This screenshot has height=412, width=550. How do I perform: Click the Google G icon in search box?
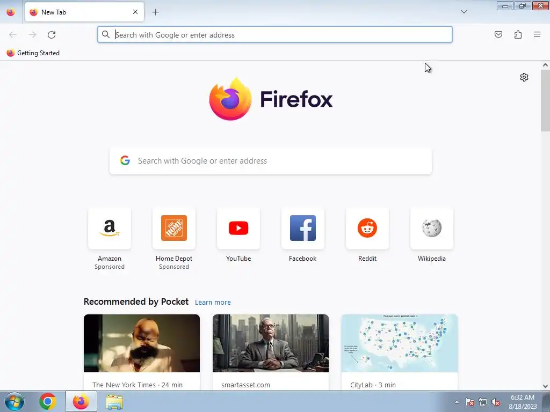(x=125, y=160)
